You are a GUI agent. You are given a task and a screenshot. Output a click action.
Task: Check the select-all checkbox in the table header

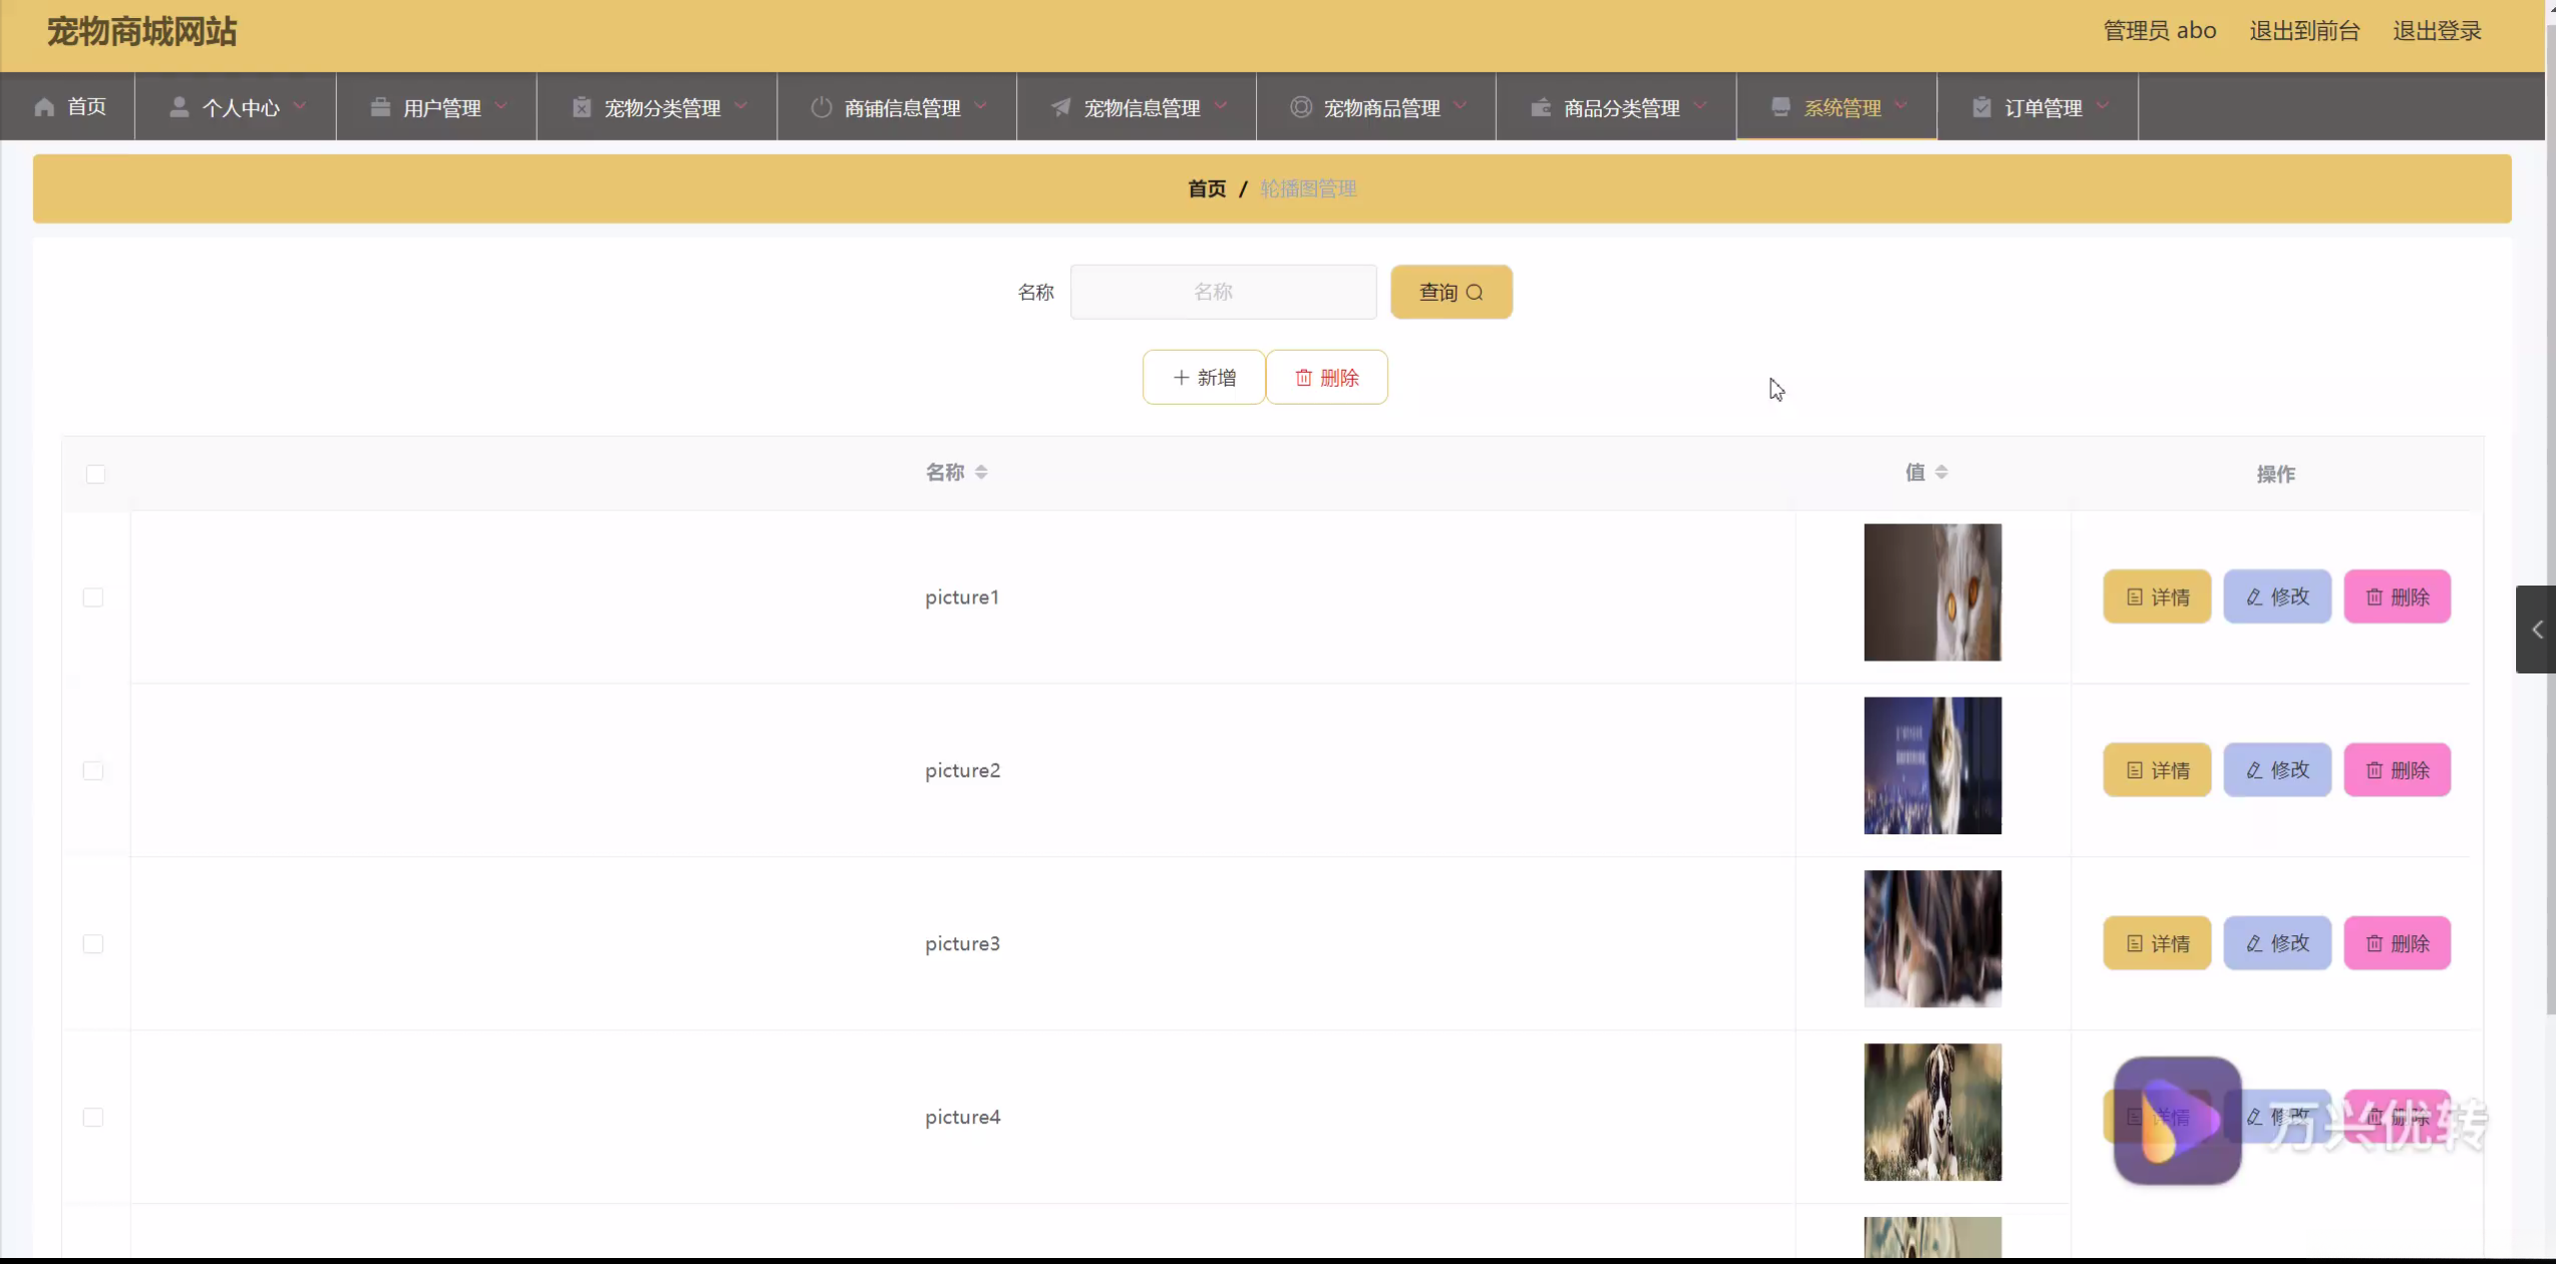tap(95, 474)
